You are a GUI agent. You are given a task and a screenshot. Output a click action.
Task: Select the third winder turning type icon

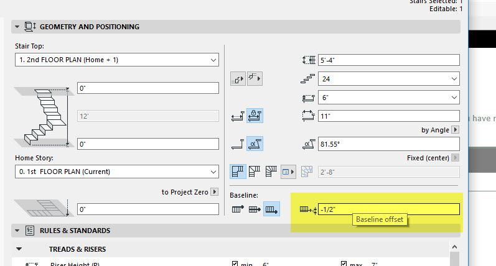pyautogui.click(x=271, y=172)
